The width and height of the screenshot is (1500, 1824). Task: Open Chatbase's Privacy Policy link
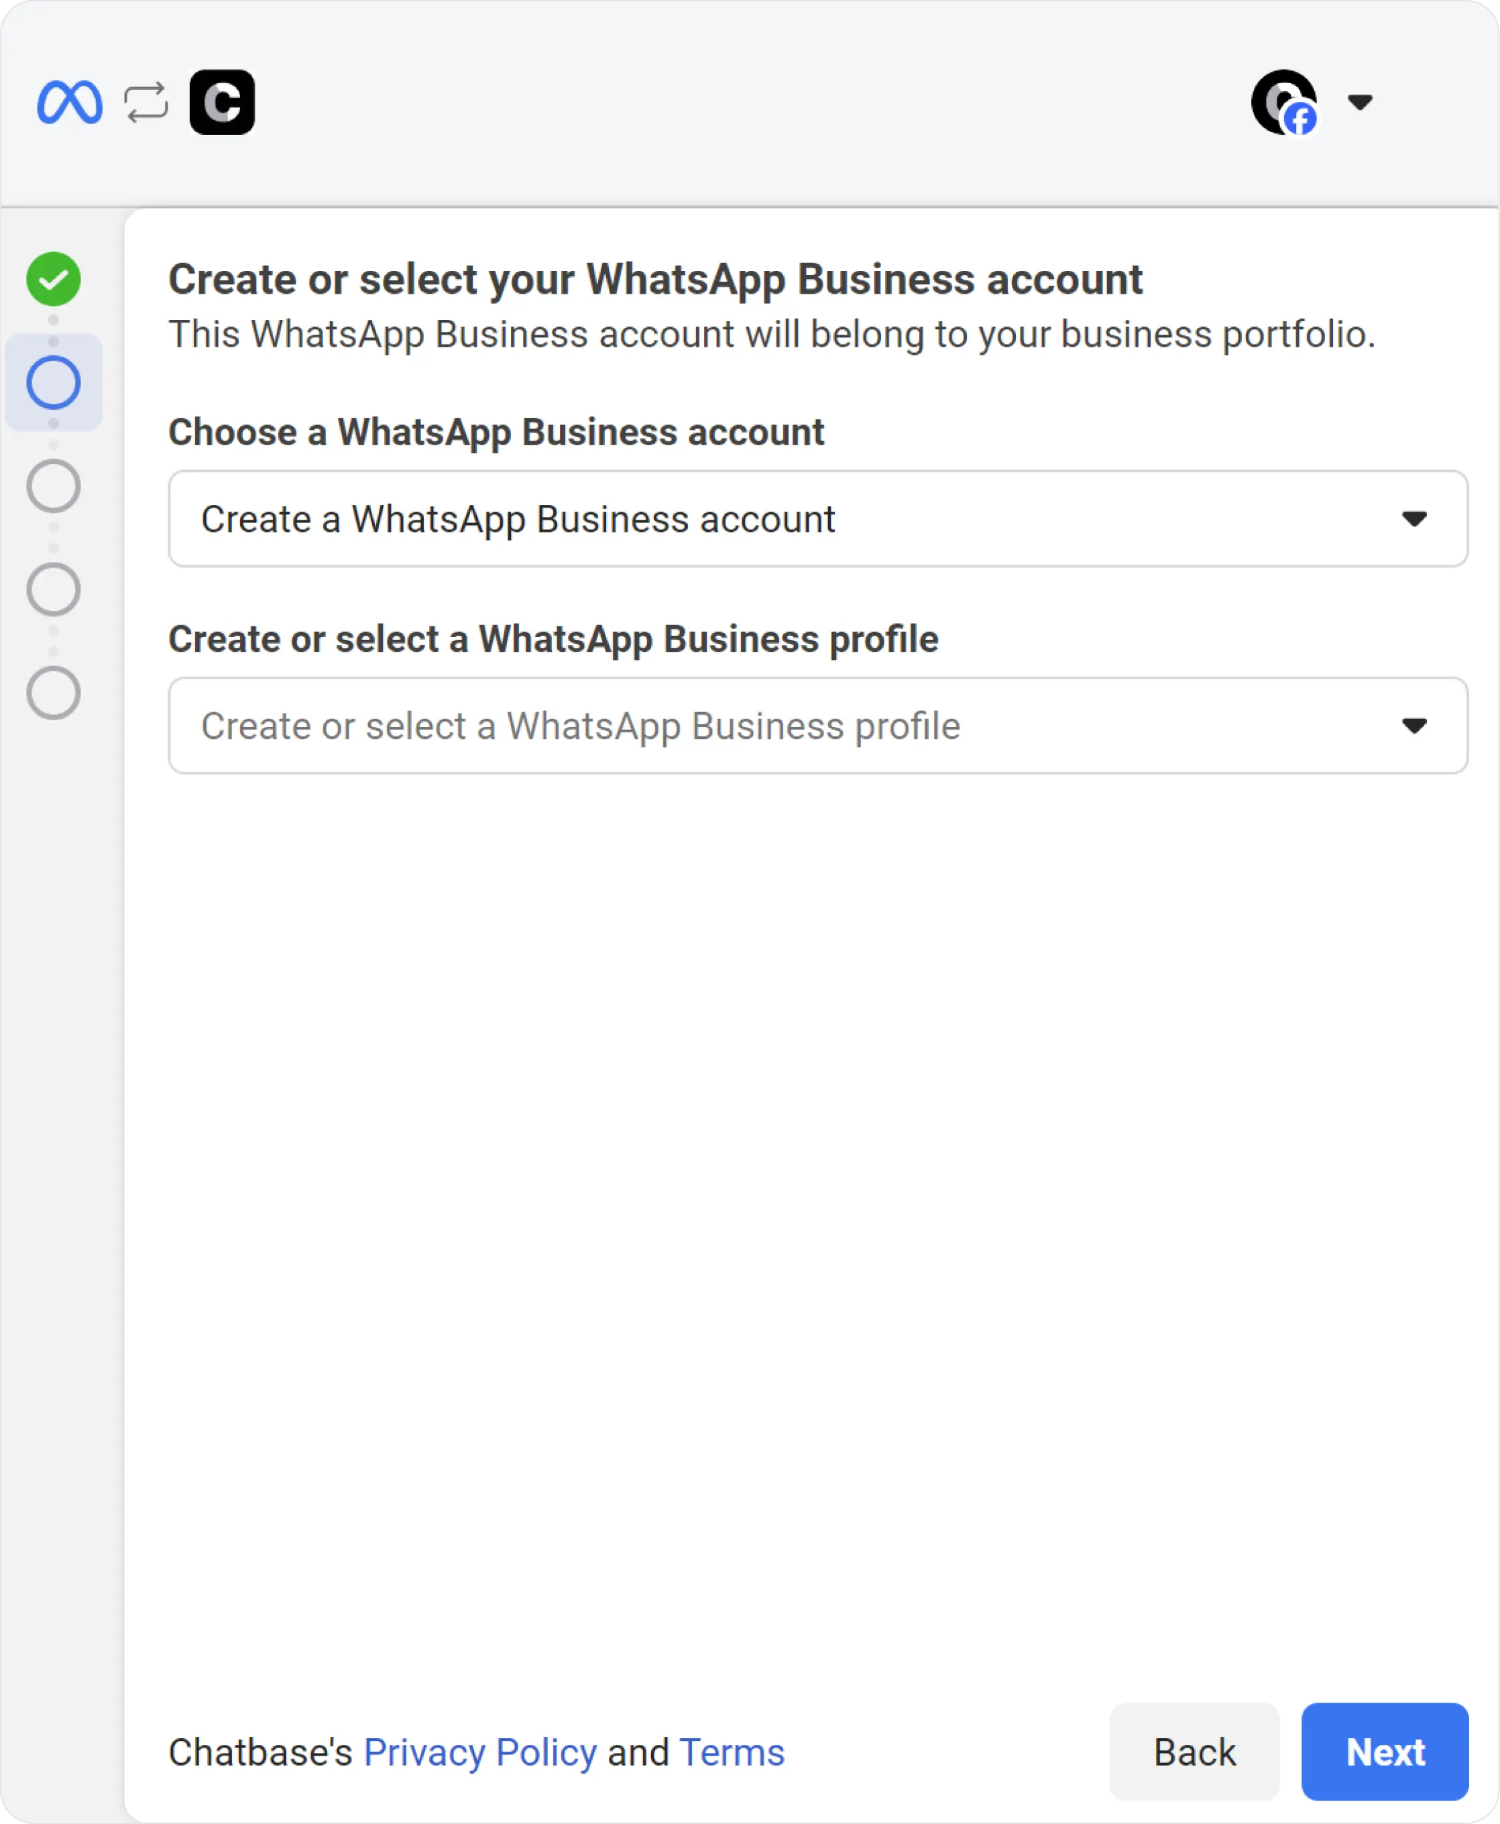tap(479, 1752)
